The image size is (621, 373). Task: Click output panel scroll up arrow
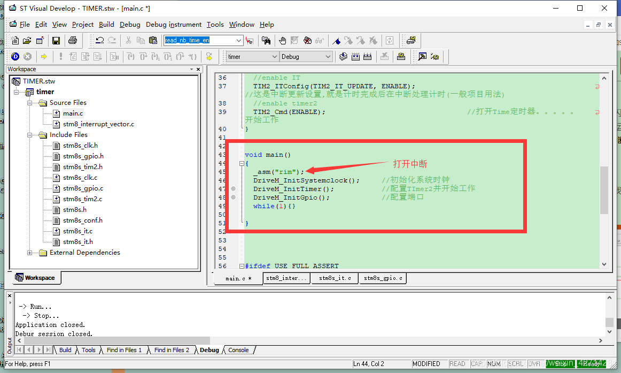610,298
